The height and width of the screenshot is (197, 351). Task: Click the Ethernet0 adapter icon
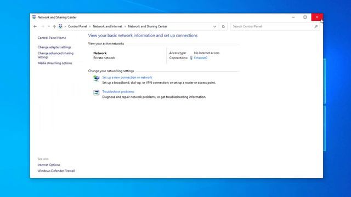click(191, 58)
